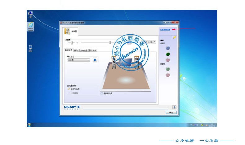Click the main volume slider handle
The width and height of the screenshot is (245, 145).
click(110, 42)
